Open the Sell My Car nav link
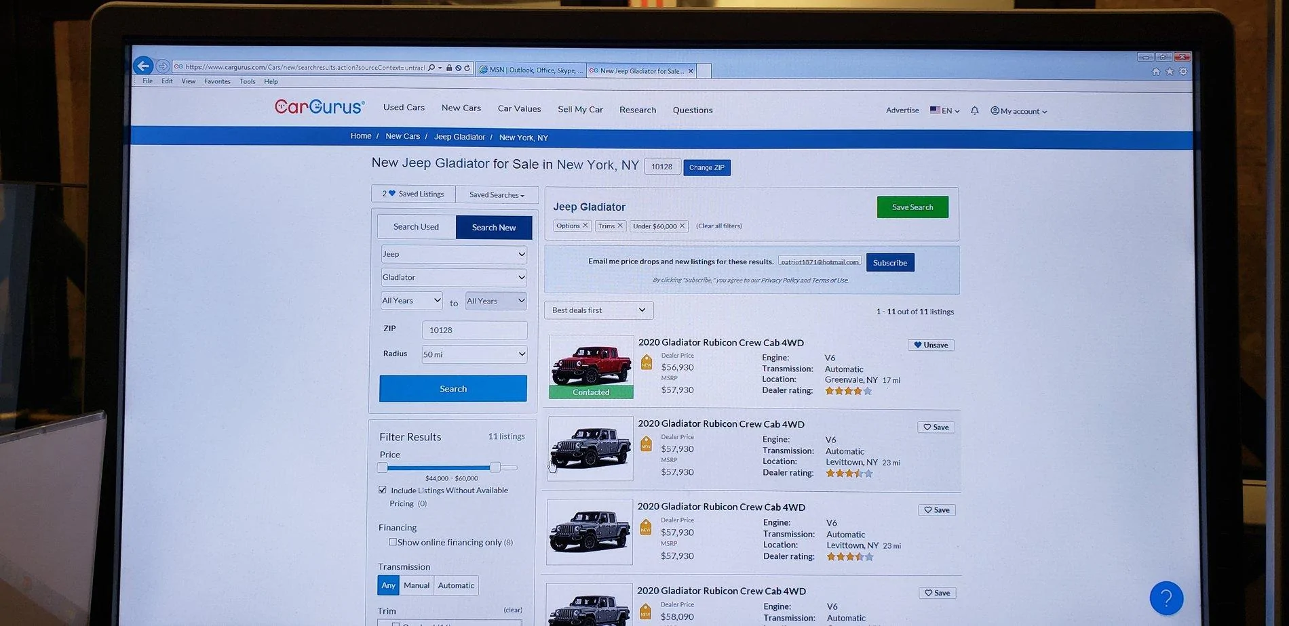This screenshot has height=626, width=1289. 580,109
